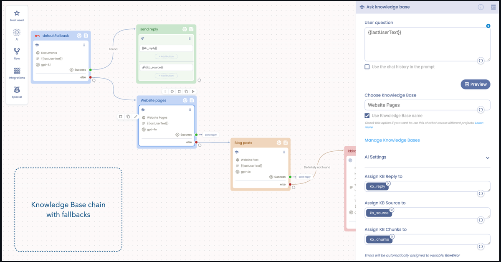Delete the selected Website Pages block
Screen dimensions: 501x262
[x=121, y=117]
